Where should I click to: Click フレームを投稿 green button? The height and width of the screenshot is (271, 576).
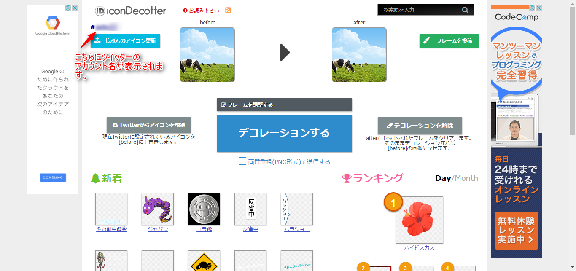point(449,41)
